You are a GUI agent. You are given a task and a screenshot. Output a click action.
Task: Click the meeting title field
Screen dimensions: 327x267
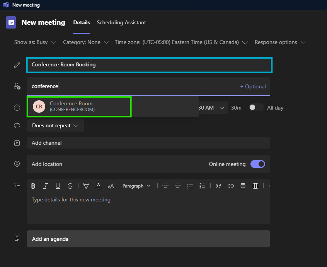click(x=149, y=65)
